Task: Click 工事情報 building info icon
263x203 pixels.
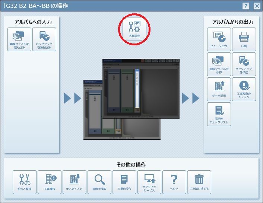Action: [50, 182]
